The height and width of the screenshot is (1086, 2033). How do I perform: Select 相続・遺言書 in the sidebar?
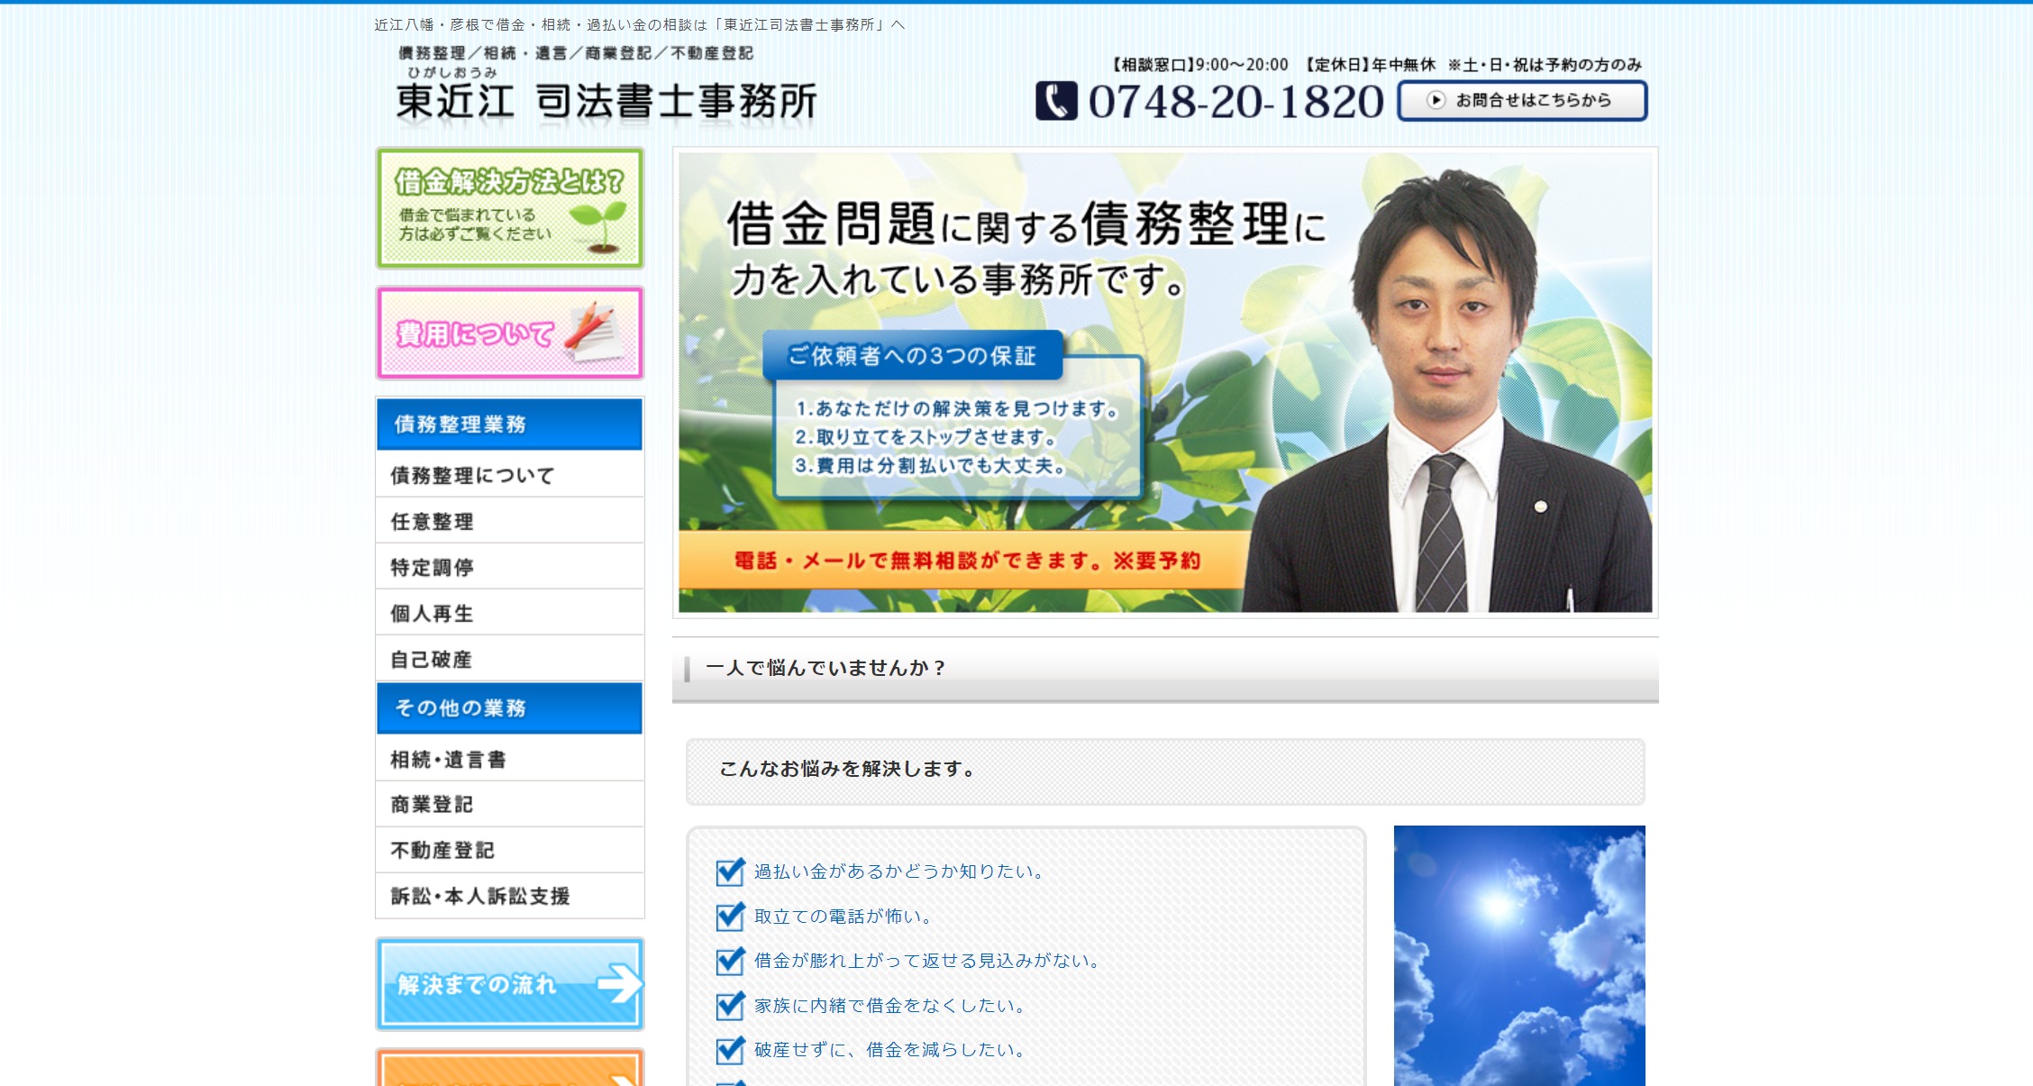pos(509,759)
